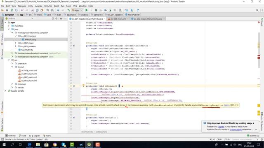
Task: Click the Save All toolbar icon
Action: click(7, 10)
